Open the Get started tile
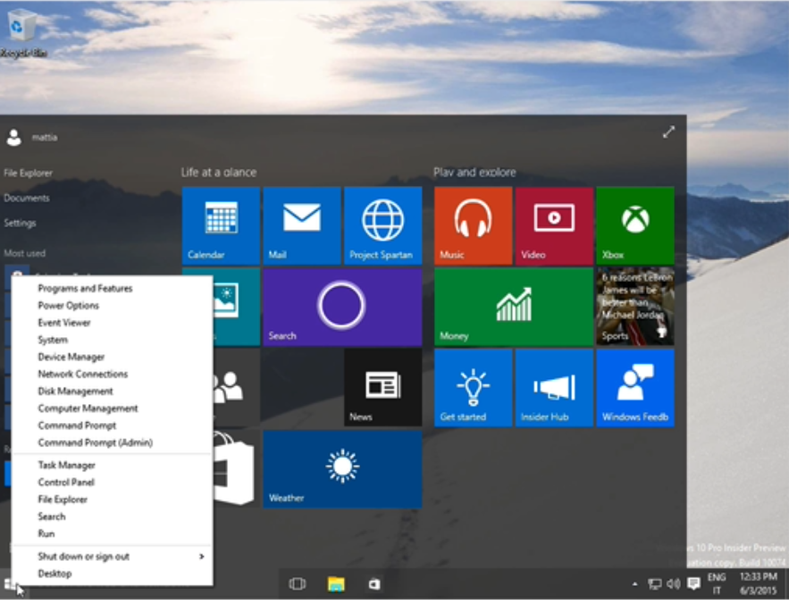Viewport: 789px width, 600px height. click(x=473, y=387)
